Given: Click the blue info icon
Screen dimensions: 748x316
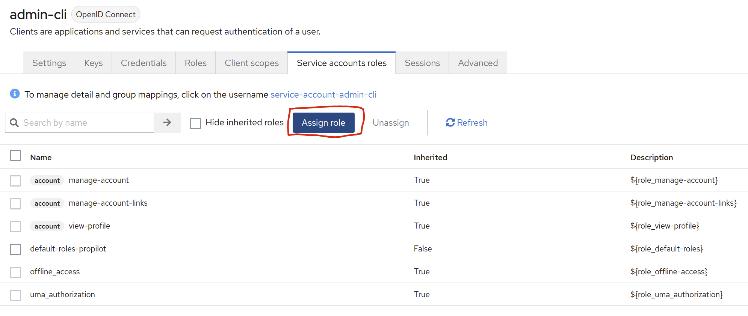Looking at the screenshot, I should point(15,94).
